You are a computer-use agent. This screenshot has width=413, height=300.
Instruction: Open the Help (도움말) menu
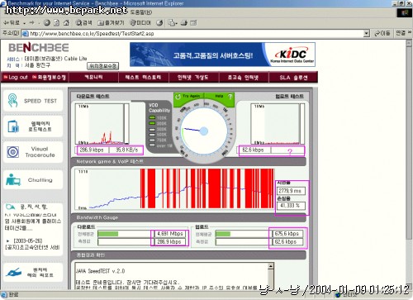[141, 12]
